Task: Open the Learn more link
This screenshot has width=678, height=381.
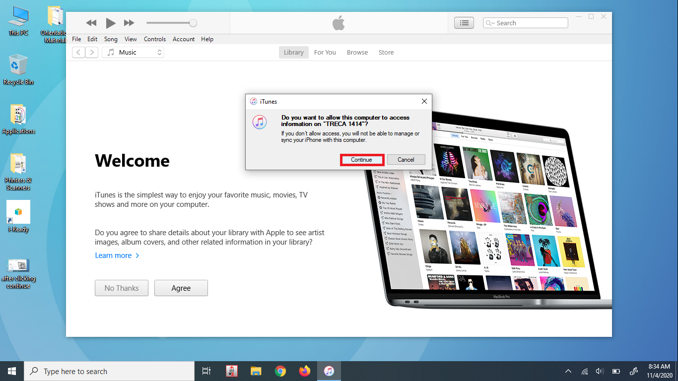Action: [114, 255]
